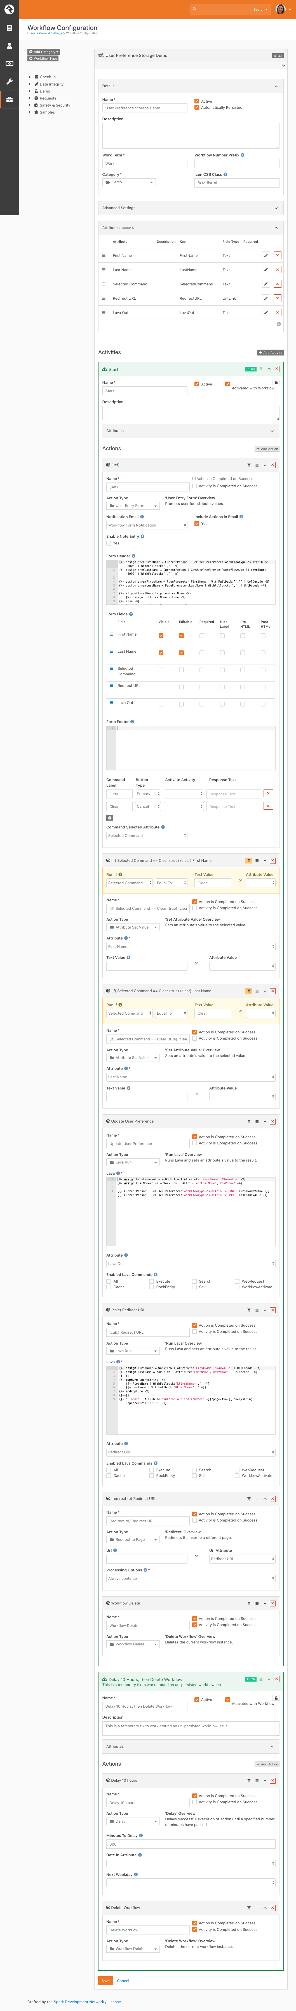Edit the Lava Out attribute

click(x=266, y=312)
